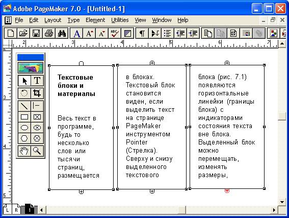Click bottom windowshade plus handle of first block
The image size is (289, 218).
click(x=81, y=192)
